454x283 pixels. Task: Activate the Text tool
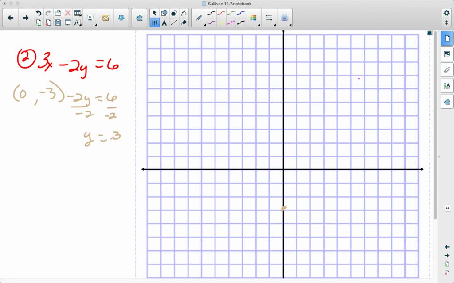pos(164,22)
